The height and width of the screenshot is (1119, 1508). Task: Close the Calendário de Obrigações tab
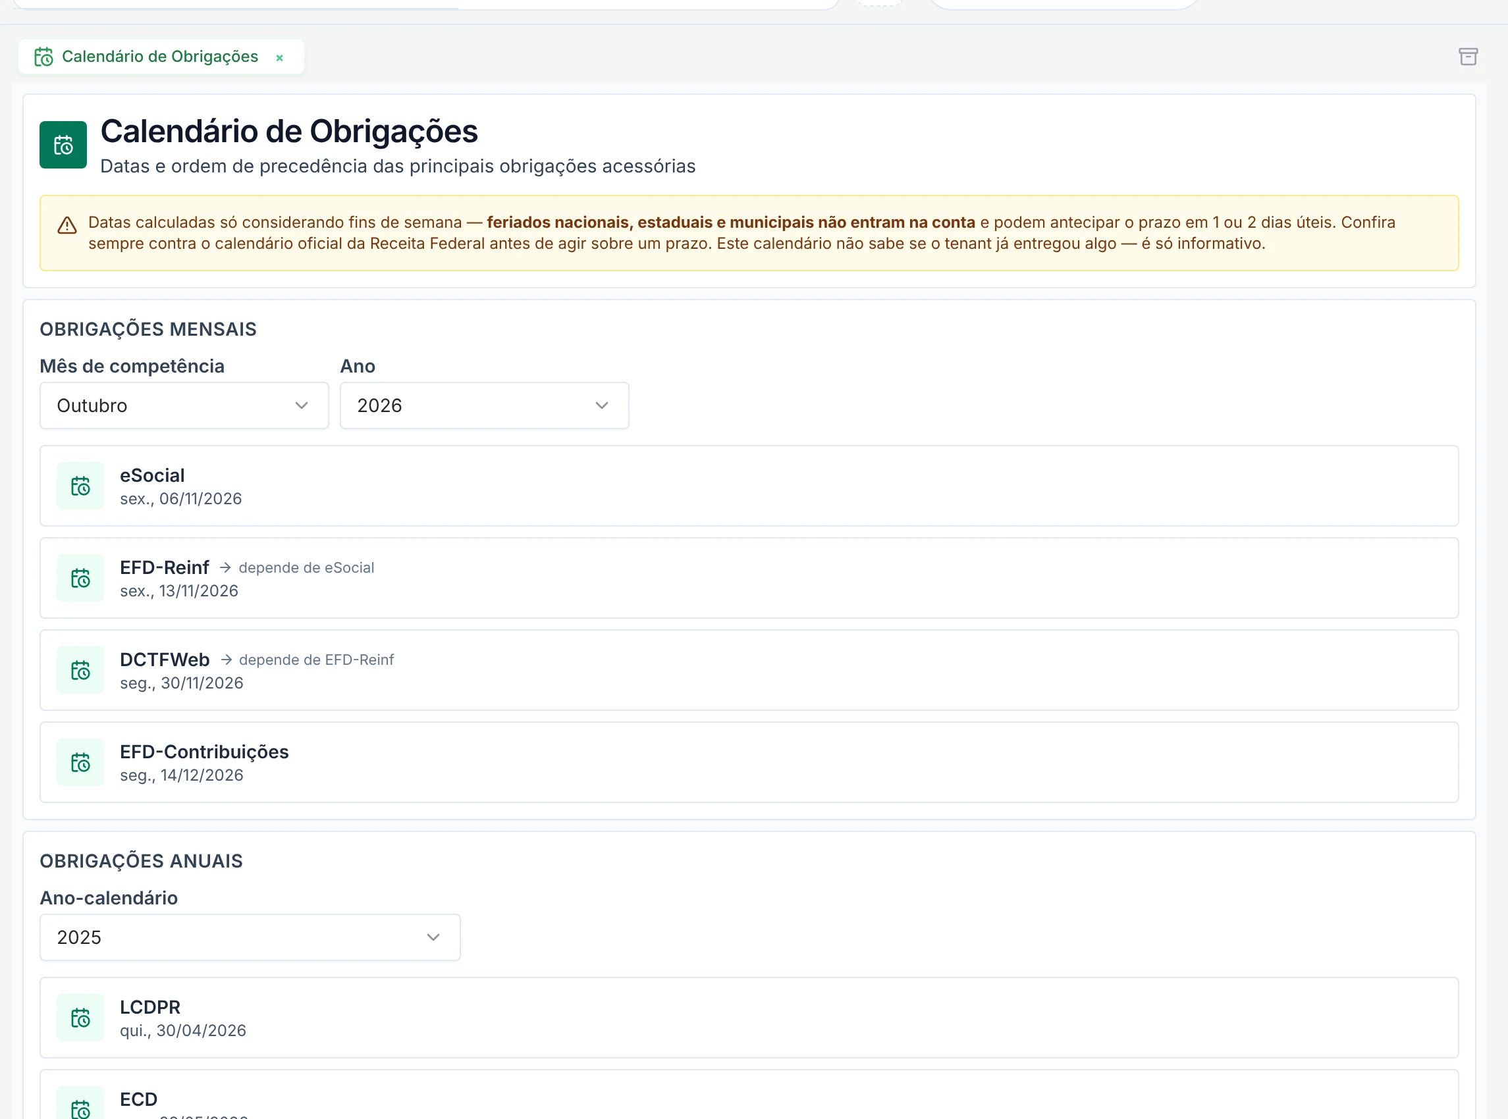point(279,57)
